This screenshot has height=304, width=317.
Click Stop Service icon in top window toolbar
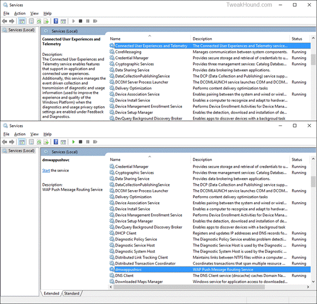click(x=80, y=21)
